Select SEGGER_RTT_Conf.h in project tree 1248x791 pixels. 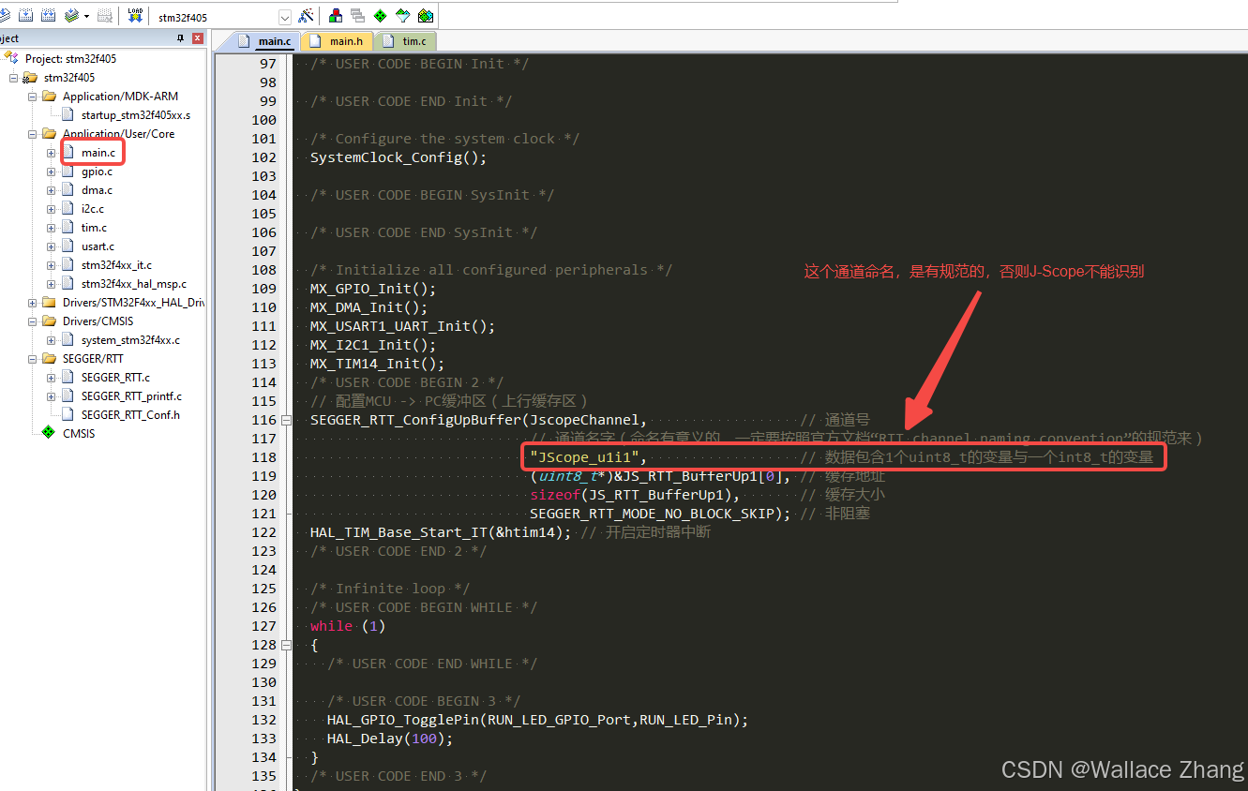pos(130,415)
